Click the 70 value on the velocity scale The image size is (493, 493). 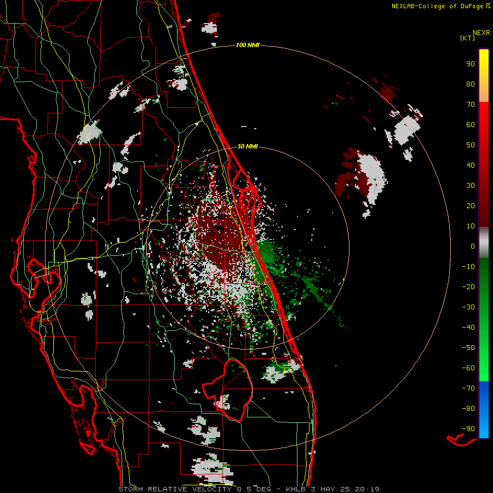tap(471, 105)
